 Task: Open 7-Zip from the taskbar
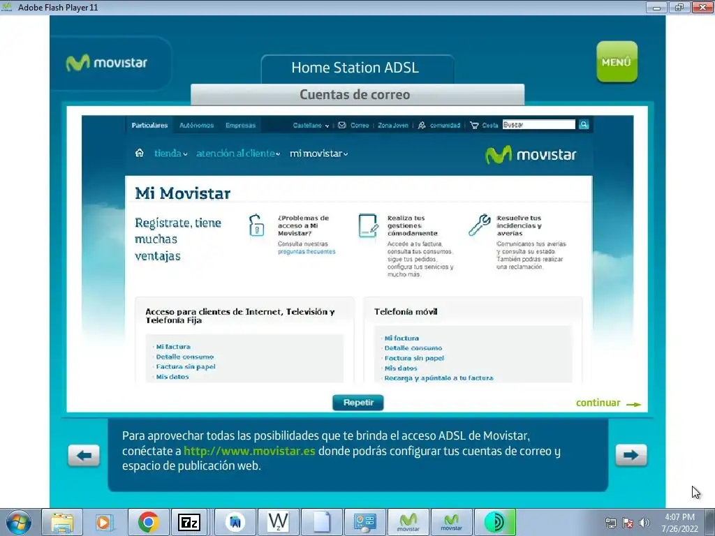(189, 522)
